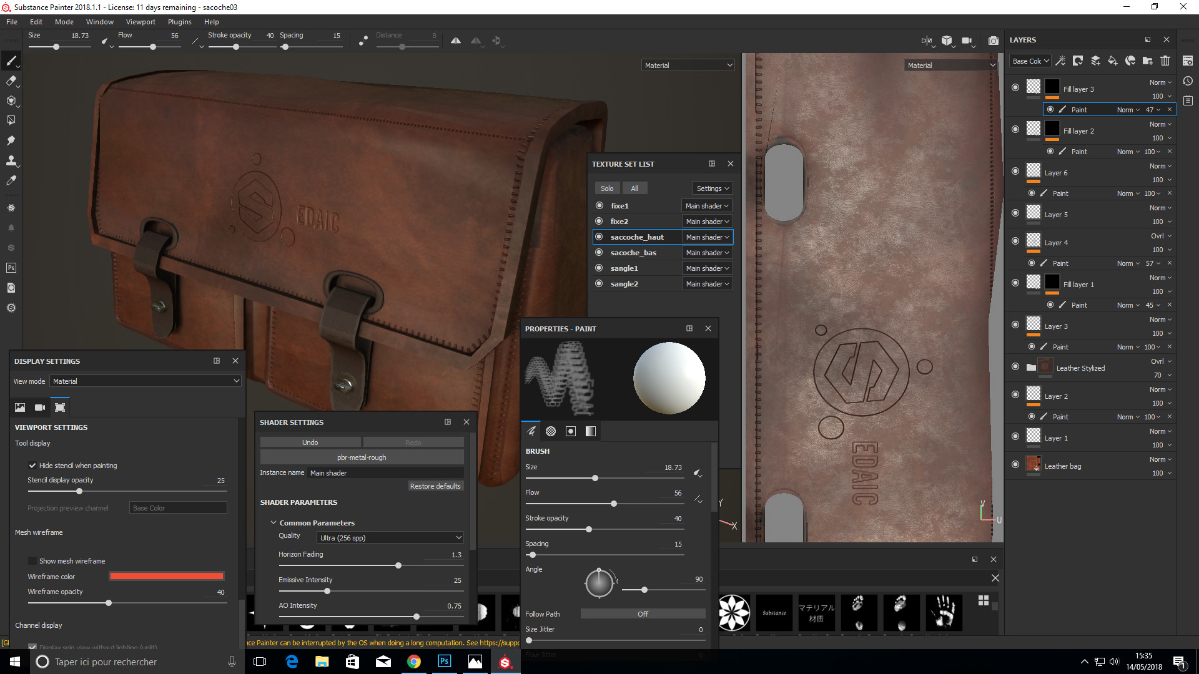Open the Plugins menu

[179, 22]
